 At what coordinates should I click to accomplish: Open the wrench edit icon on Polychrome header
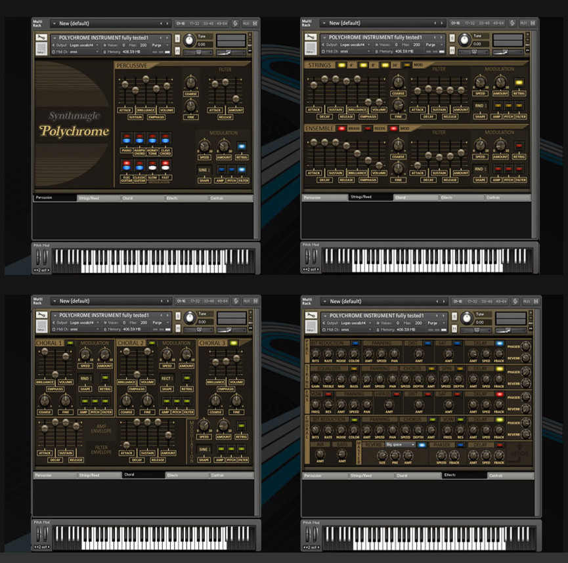[x=41, y=38]
